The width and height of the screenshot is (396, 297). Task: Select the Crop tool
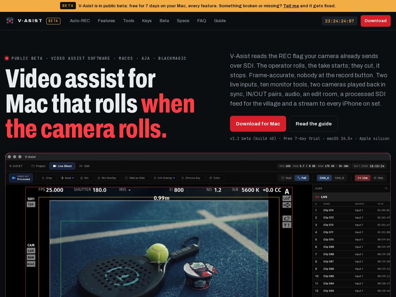click(x=47, y=178)
